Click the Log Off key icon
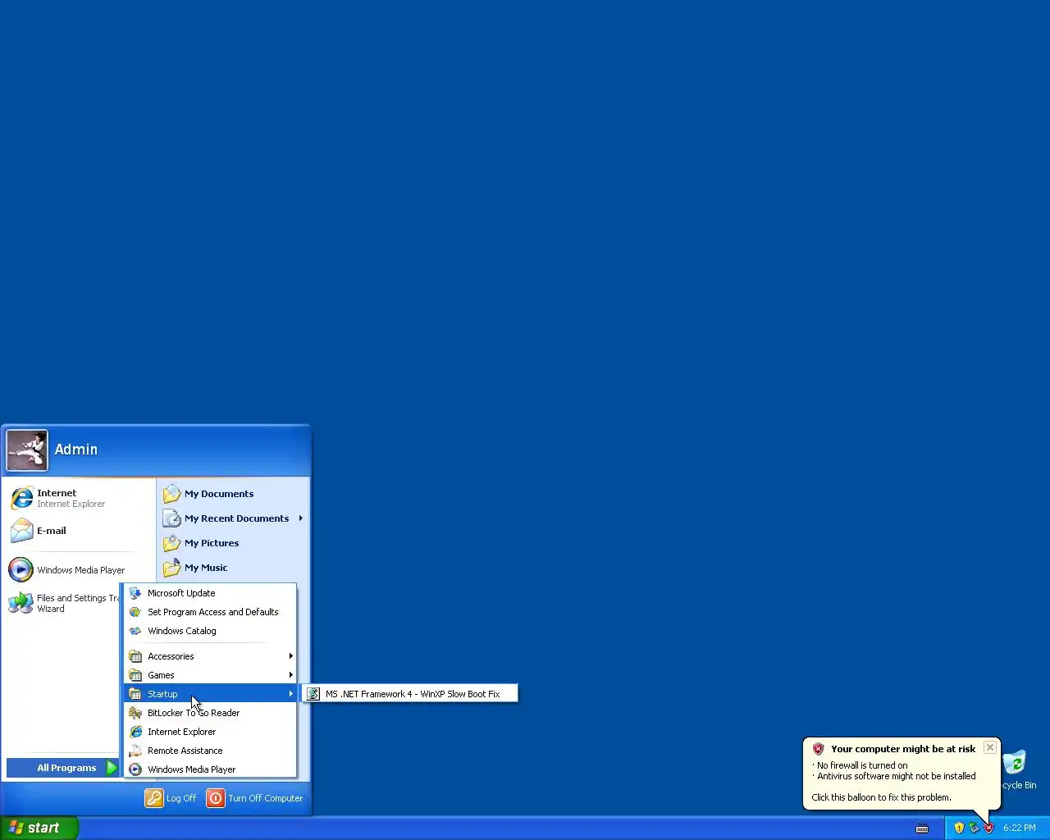 click(x=154, y=798)
